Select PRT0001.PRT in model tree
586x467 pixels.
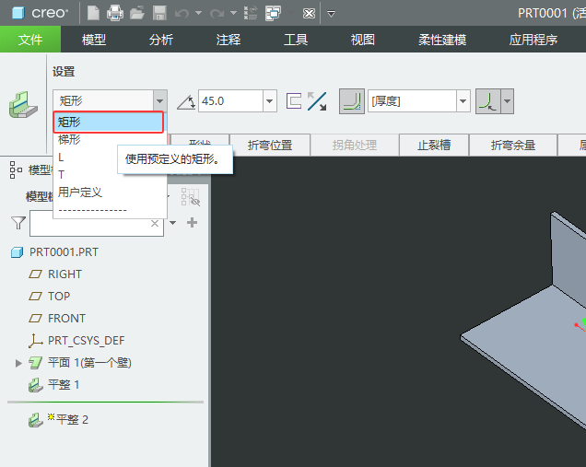pyautogui.click(x=64, y=252)
